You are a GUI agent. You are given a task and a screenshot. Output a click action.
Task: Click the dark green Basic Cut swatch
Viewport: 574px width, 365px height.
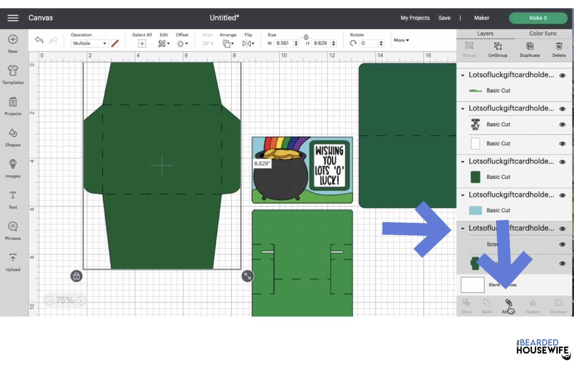(475, 177)
